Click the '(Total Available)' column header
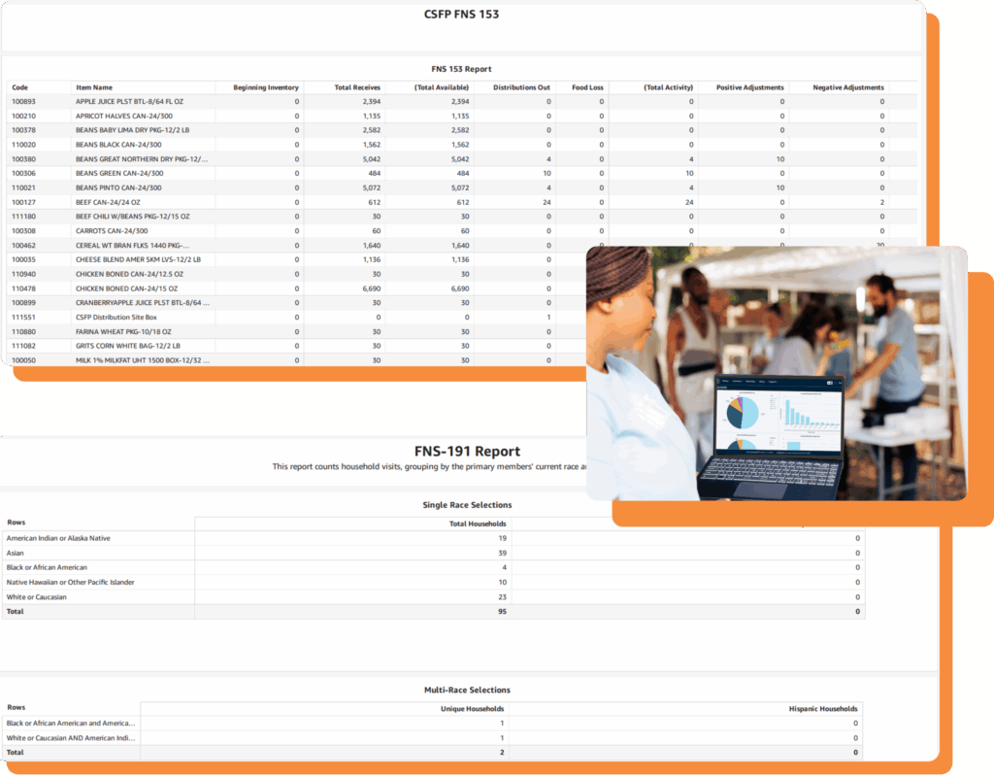Viewport: 994px width, 777px height. pos(442,87)
